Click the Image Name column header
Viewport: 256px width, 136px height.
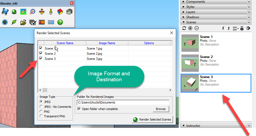point(107,43)
